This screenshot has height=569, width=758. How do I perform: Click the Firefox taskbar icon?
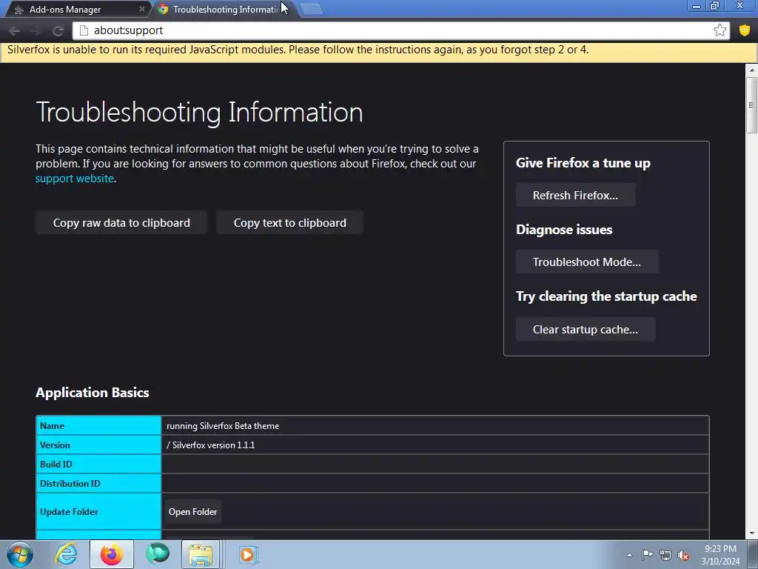point(111,554)
